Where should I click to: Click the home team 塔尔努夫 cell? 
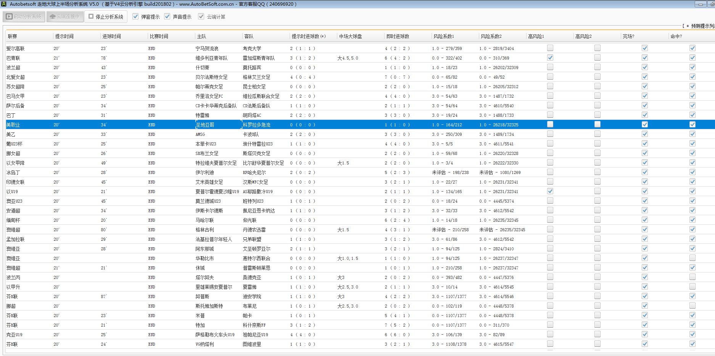click(x=205, y=277)
